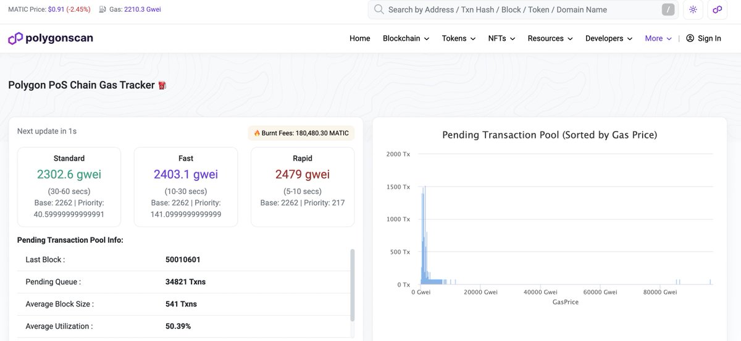
Task: Click the Pending Transaction Pool Info label
Action: pyautogui.click(x=70, y=240)
